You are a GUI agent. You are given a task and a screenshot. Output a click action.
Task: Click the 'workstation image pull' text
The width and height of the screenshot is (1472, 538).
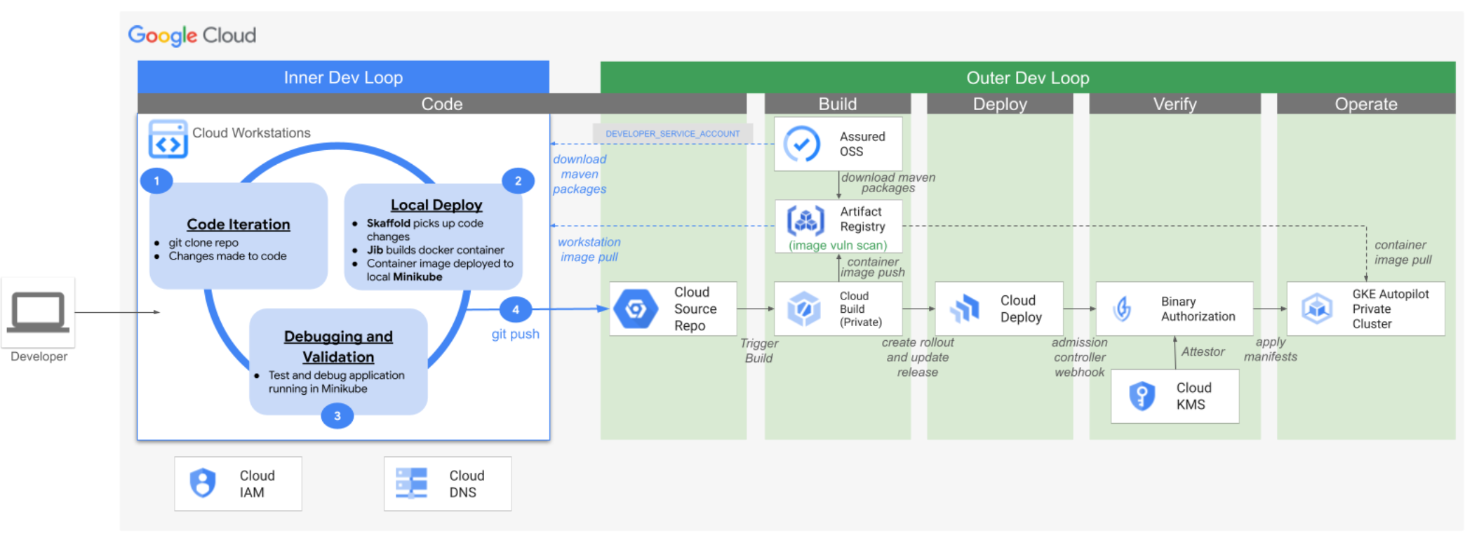(x=589, y=249)
